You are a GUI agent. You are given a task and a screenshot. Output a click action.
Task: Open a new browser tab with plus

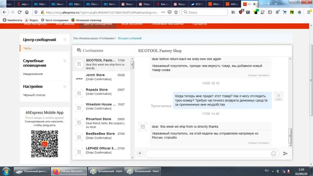[269, 4]
